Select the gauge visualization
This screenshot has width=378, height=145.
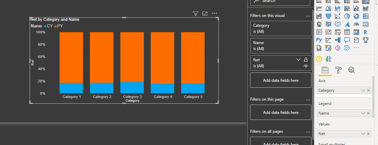[356, 24]
